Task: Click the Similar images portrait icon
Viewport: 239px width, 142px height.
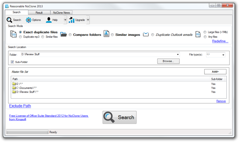Action: [x=106, y=34]
